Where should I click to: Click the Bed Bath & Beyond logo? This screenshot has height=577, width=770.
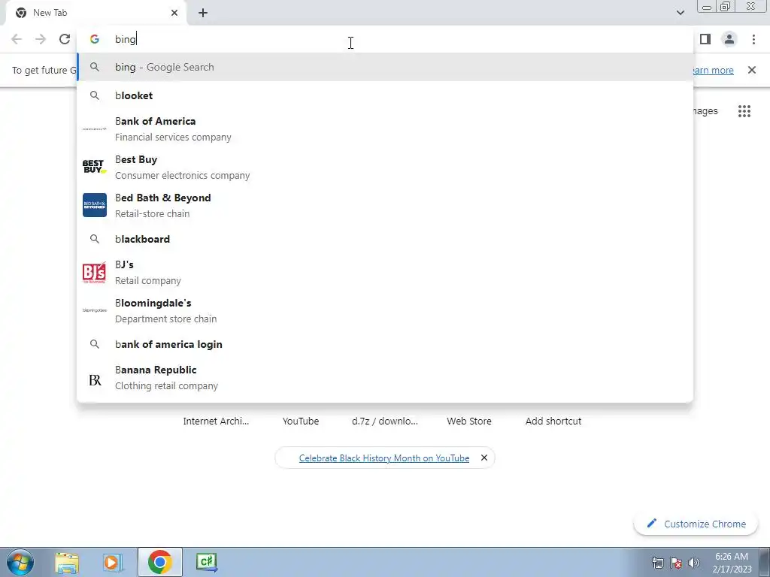click(94, 205)
